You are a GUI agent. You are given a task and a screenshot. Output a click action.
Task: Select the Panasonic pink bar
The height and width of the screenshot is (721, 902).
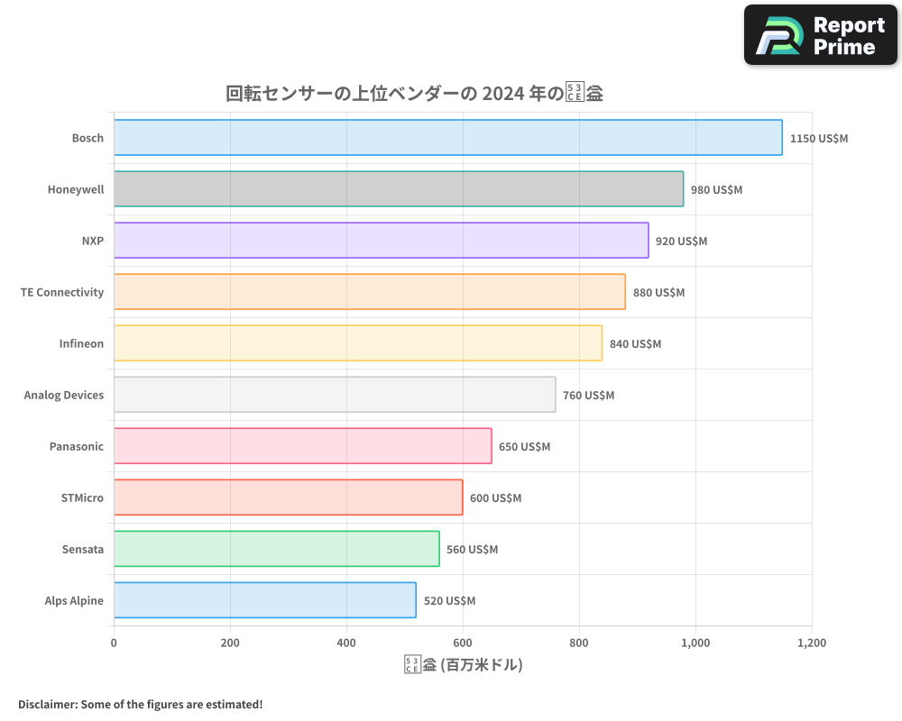(302, 446)
